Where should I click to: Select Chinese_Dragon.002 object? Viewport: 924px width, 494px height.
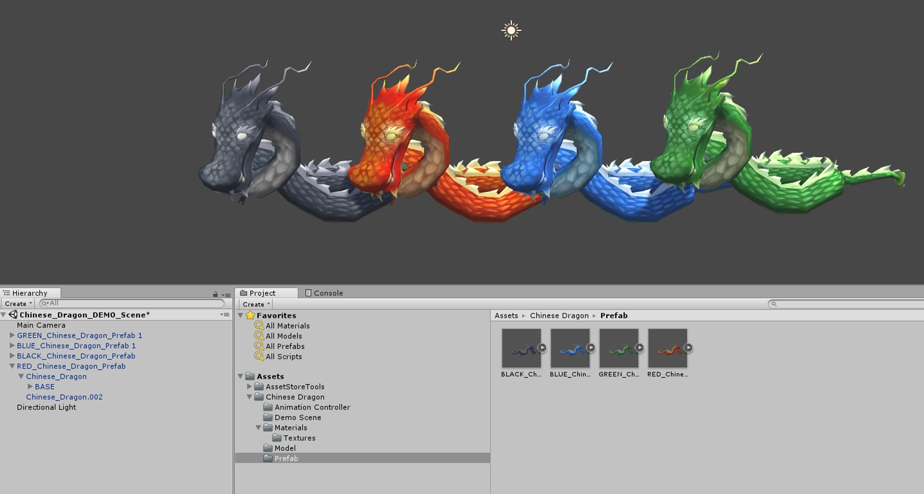tap(64, 397)
